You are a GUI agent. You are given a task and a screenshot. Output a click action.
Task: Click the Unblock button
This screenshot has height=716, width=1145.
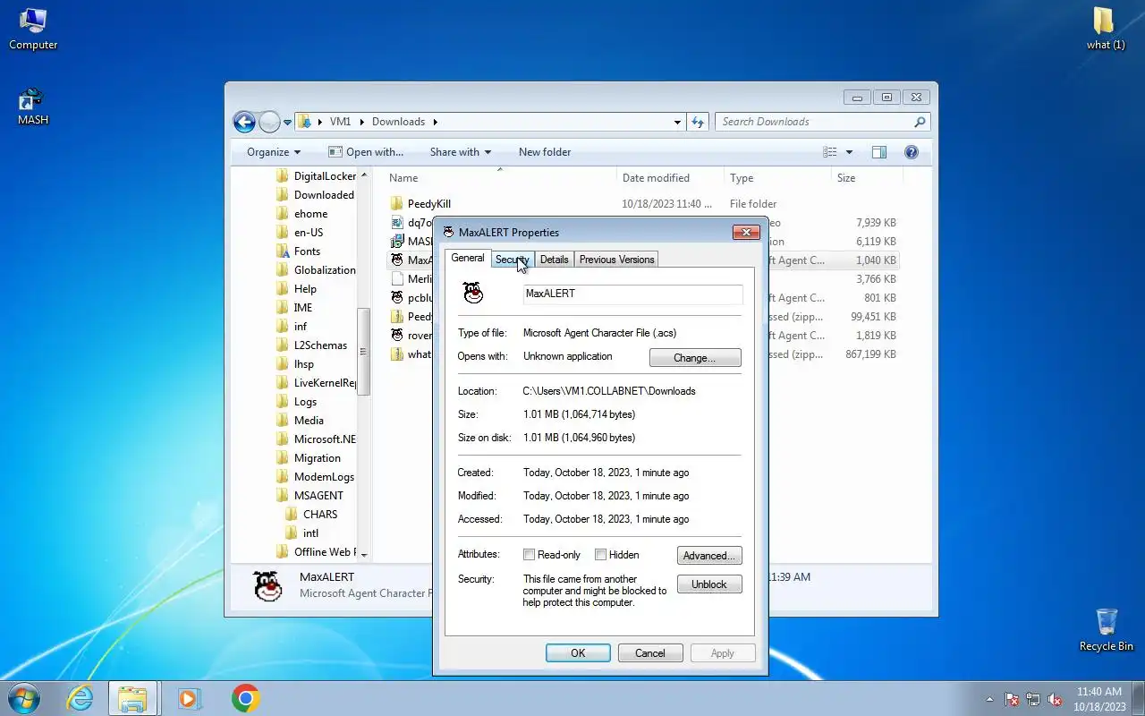709,584
